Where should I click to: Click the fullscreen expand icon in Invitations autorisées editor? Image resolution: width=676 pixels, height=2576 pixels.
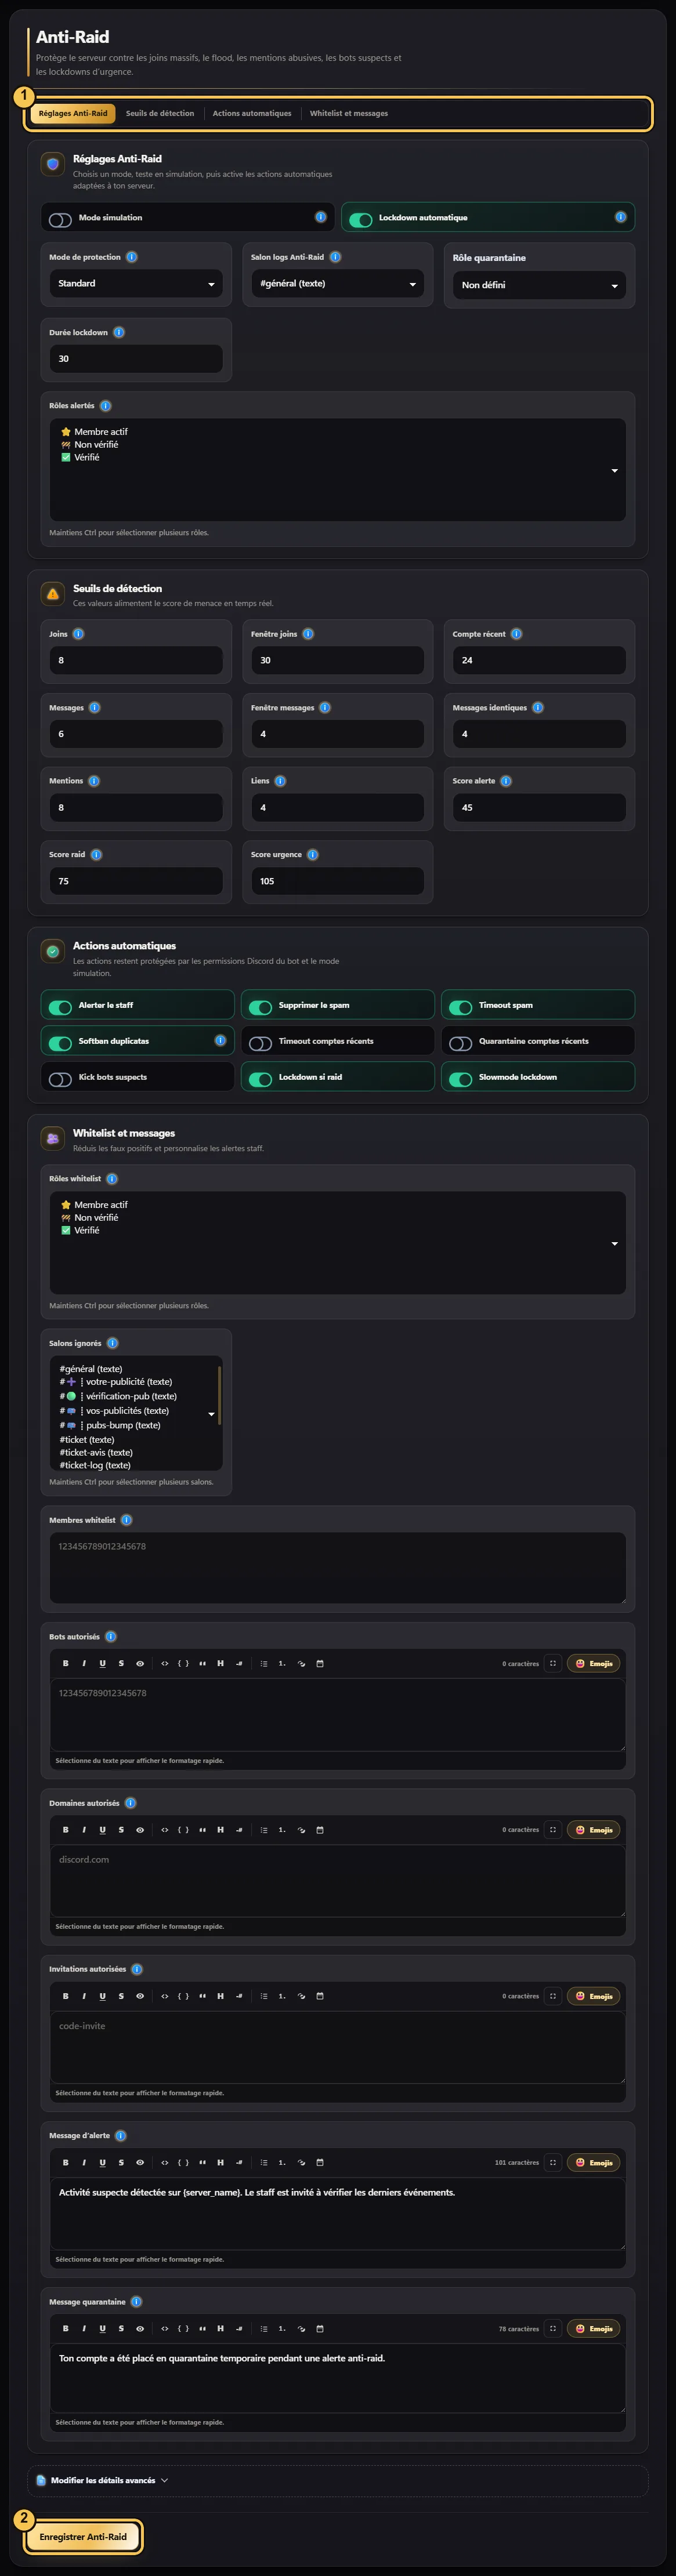pyautogui.click(x=553, y=1996)
